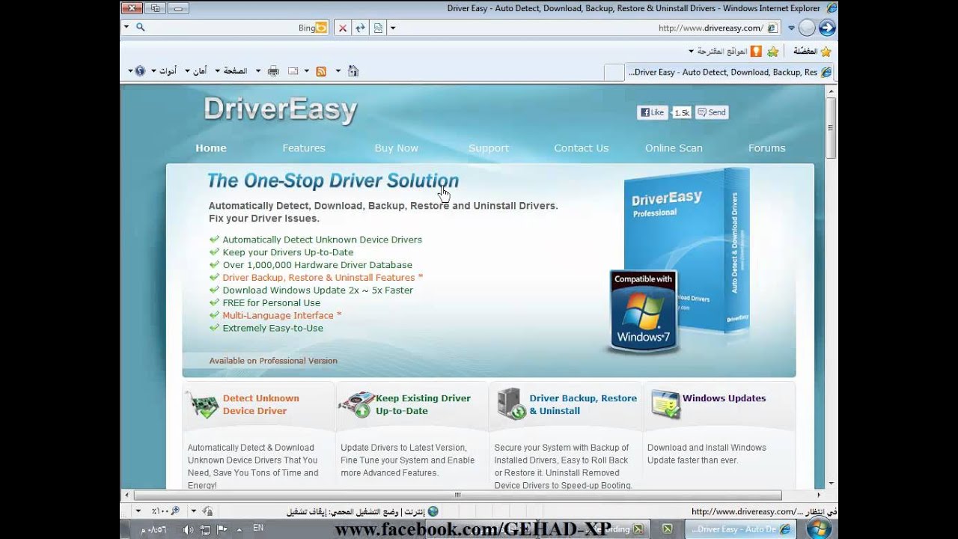Click the Refresh page arrows icon
Image resolution: width=958 pixels, height=539 pixels.
click(360, 28)
